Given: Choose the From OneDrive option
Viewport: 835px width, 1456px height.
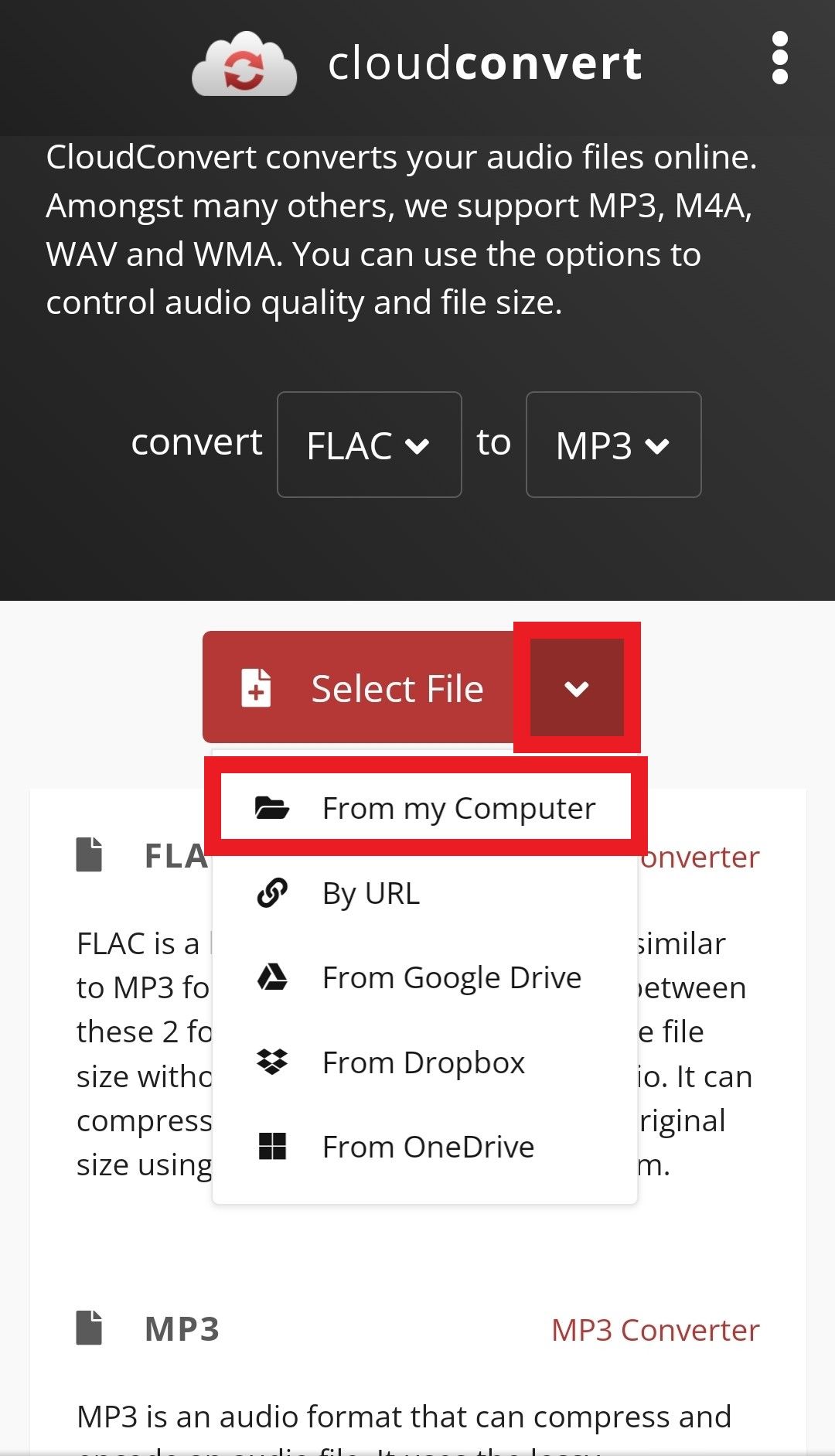Looking at the screenshot, I should pyautogui.click(x=428, y=1147).
